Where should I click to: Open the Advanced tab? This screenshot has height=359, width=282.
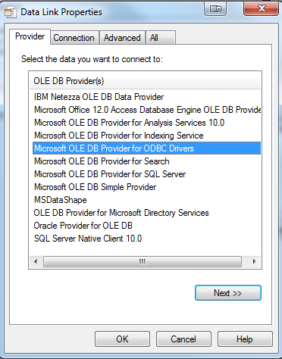click(122, 38)
